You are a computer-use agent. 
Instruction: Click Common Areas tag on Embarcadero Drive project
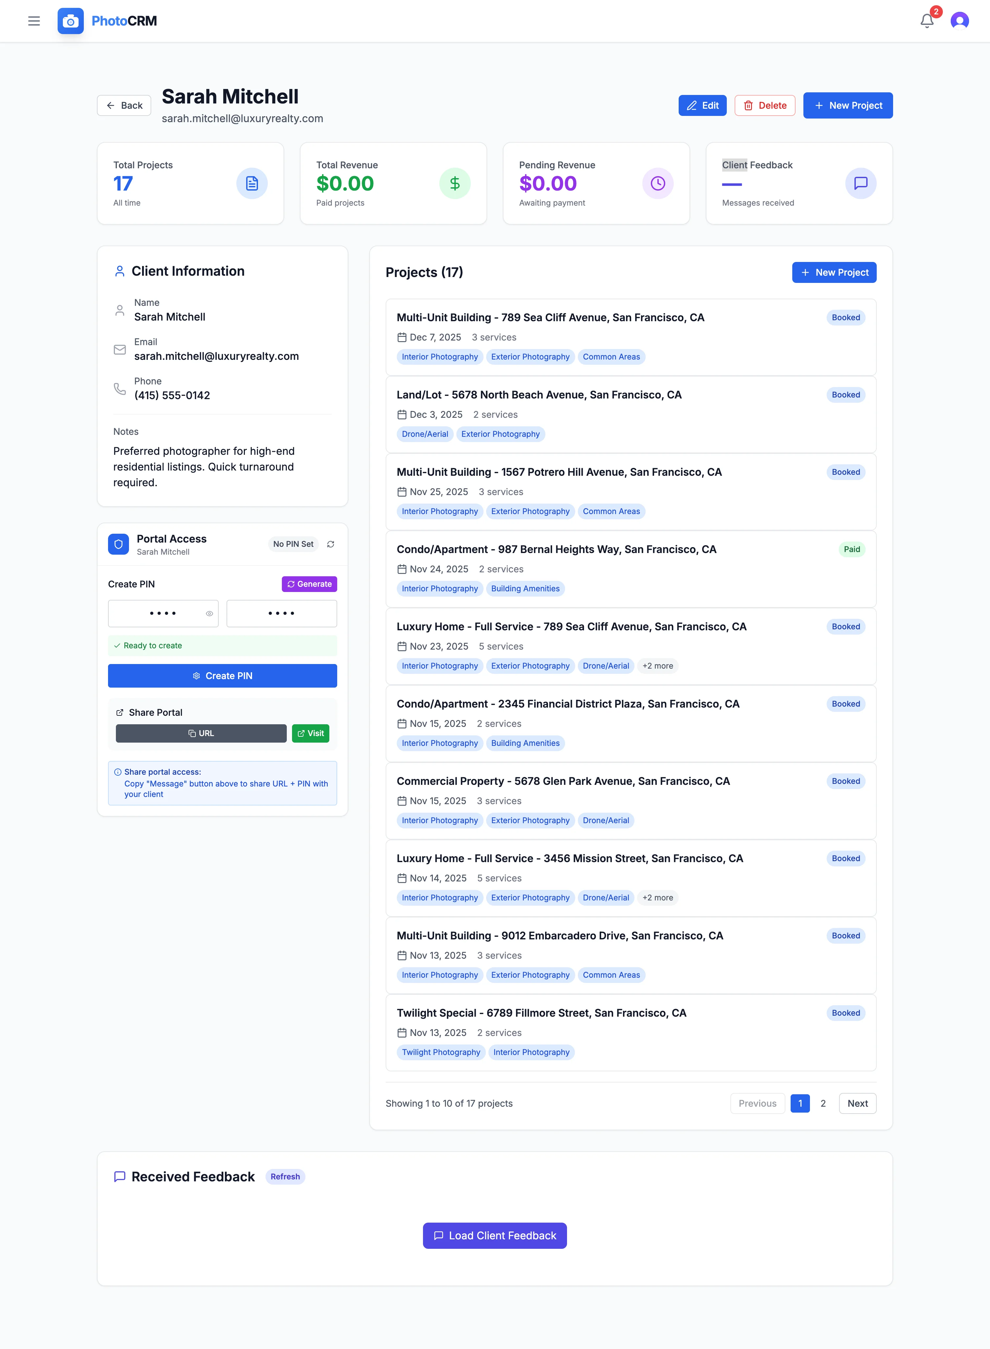pyautogui.click(x=611, y=975)
